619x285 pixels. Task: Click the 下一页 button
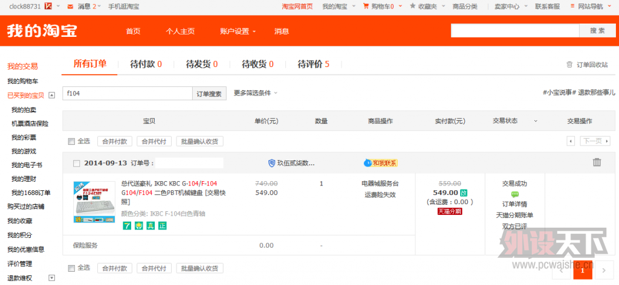595,141
